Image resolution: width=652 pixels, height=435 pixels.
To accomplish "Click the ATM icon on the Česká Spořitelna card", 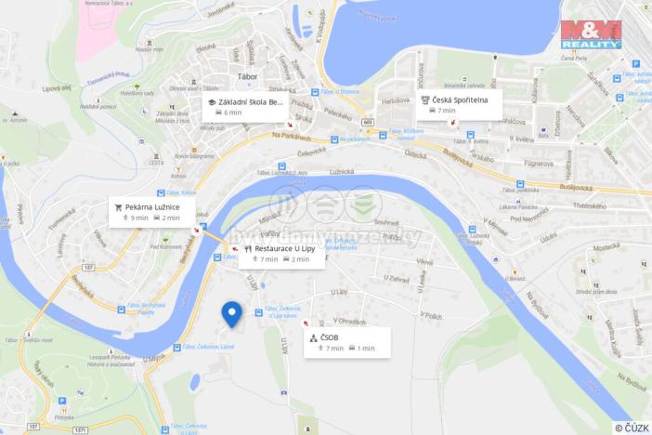I will (425, 99).
